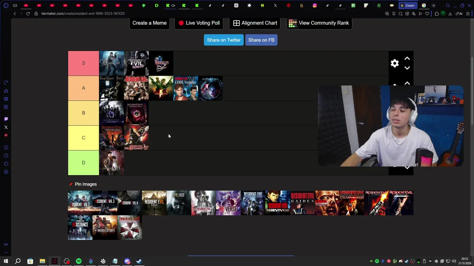Select Resident Evil 5 in A tier
The image size is (474, 266).
coord(161,88)
